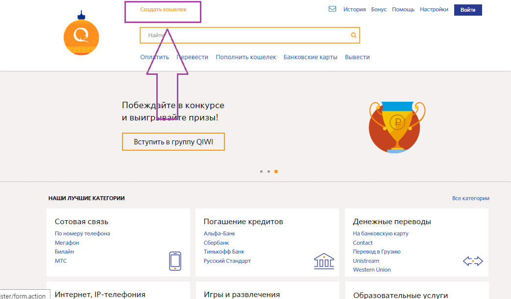Click the Войти button
This screenshot has height=299, width=511.
coord(468,10)
